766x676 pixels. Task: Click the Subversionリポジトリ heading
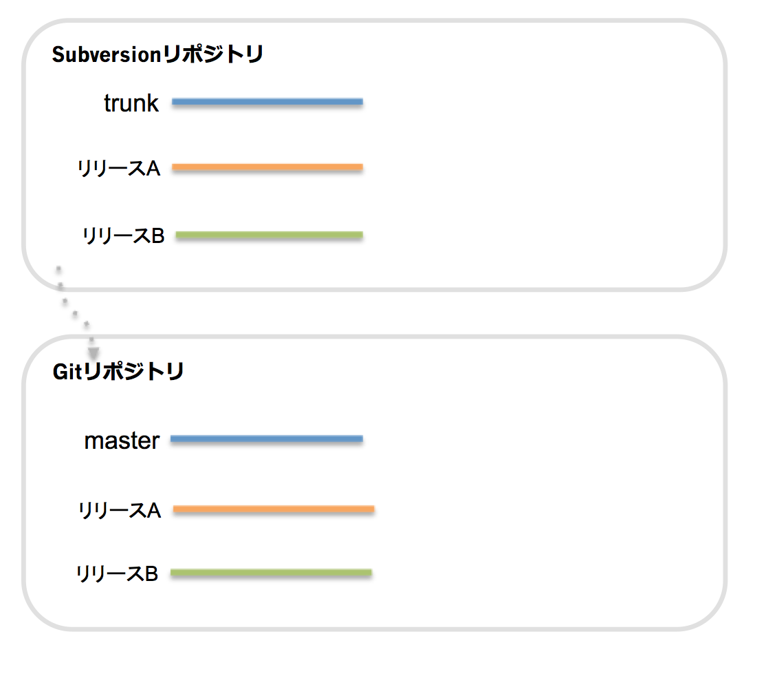157,54
